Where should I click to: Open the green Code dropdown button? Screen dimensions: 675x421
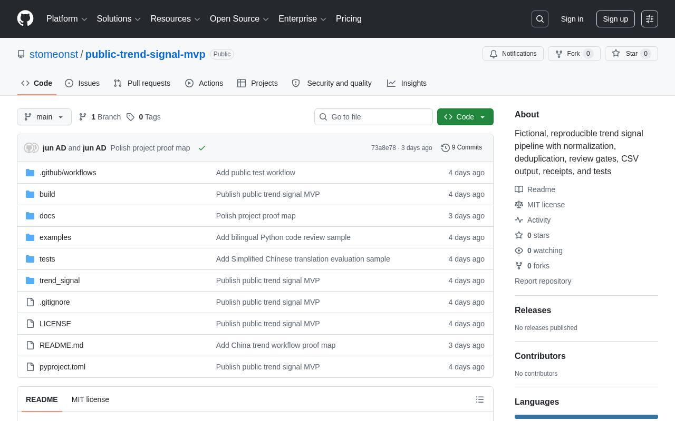[x=465, y=117]
